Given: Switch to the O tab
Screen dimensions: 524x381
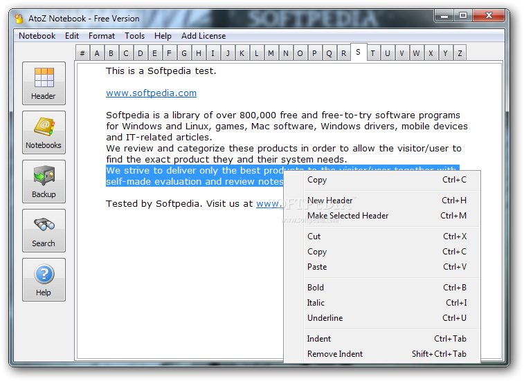Looking at the screenshot, I should tap(300, 53).
